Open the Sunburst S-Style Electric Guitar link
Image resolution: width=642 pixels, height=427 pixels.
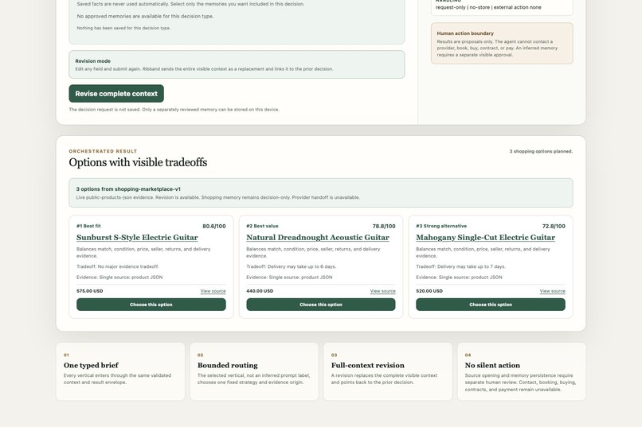click(x=137, y=238)
